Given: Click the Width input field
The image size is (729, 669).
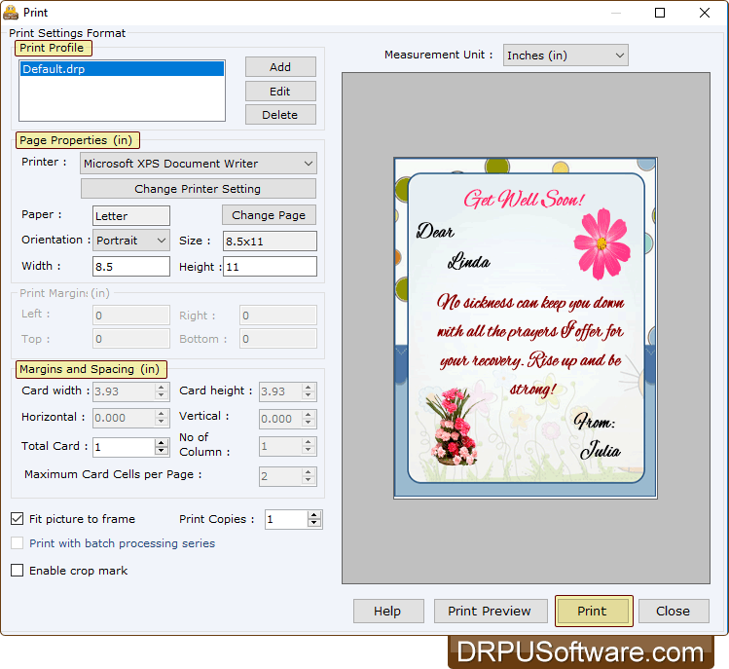Looking at the screenshot, I should coord(130,266).
